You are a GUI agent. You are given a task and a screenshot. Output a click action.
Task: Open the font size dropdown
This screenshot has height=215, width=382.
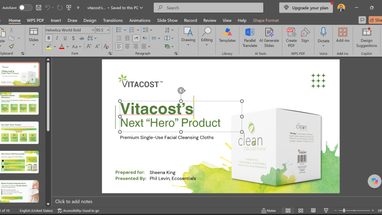[x=108, y=30]
